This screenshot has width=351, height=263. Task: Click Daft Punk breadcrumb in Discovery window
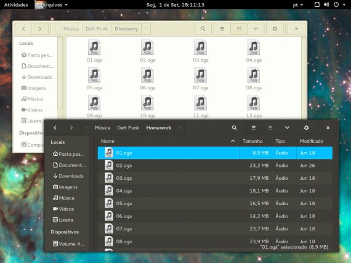[x=97, y=29]
